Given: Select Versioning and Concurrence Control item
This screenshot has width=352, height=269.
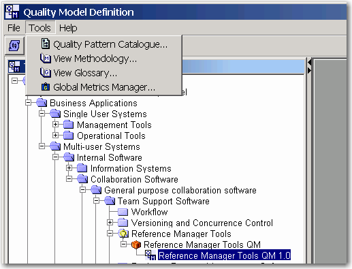Looking at the screenshot, I should click(x=202, y=223).
